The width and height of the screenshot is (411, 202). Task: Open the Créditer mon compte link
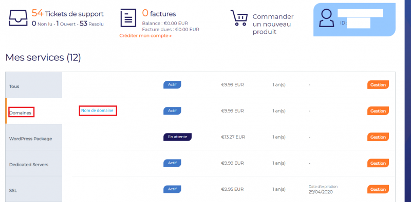(x=145, y=35)
